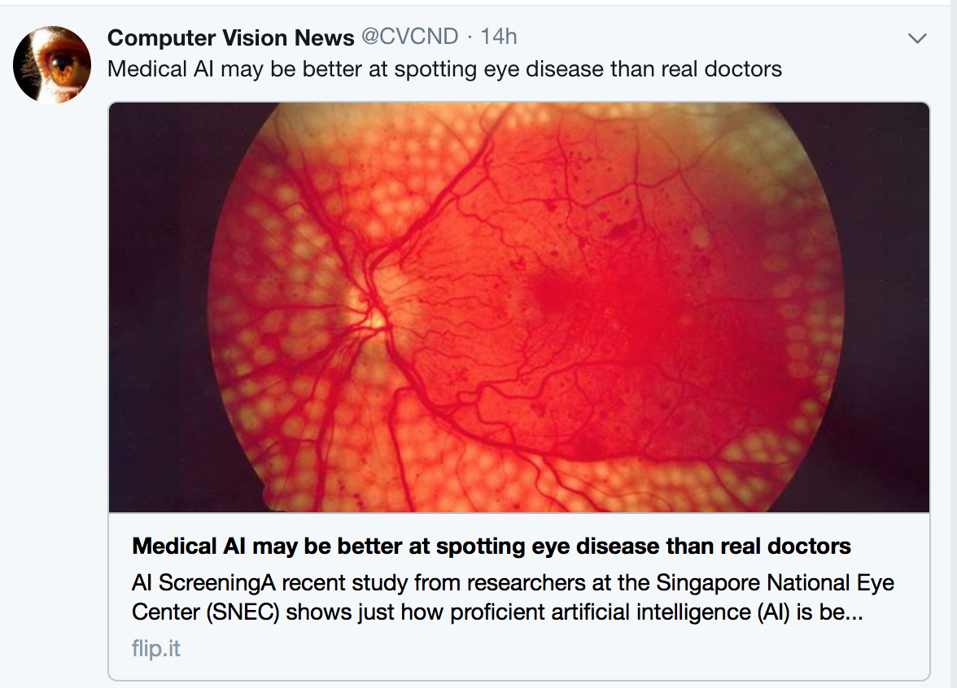Open the retina photo in the link card
957x688 pixels.
tap(518, 307)
